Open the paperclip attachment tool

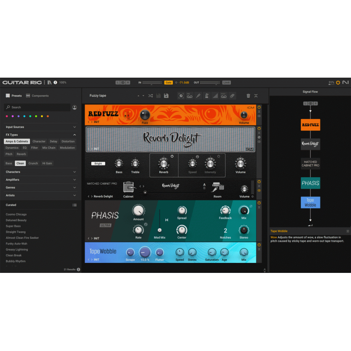coord(232,96)
